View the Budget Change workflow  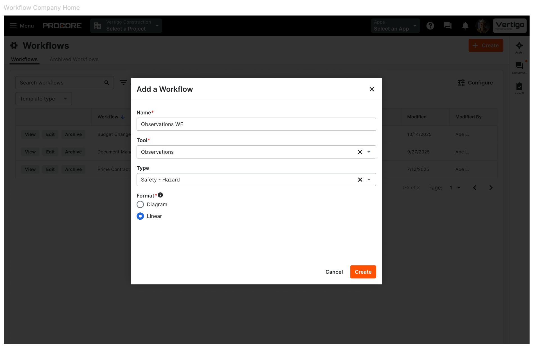30,134
